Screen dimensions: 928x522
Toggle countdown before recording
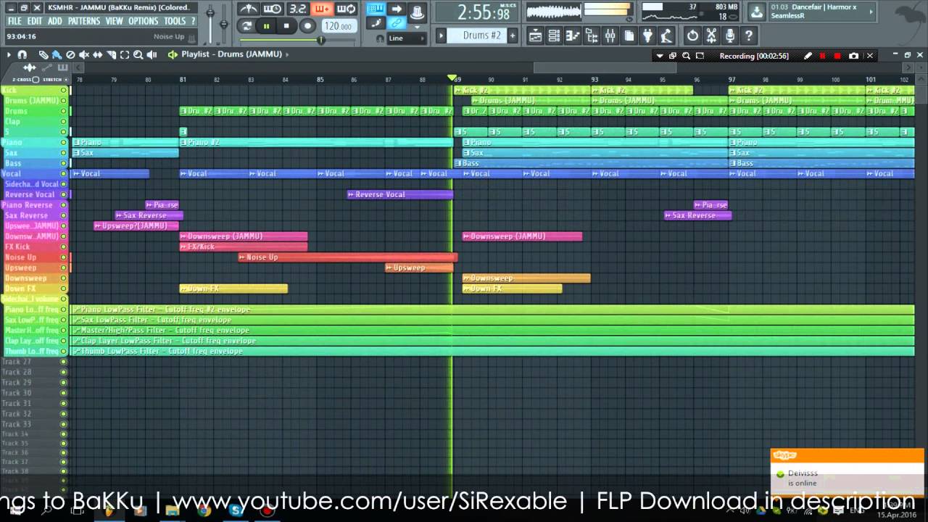297,9
